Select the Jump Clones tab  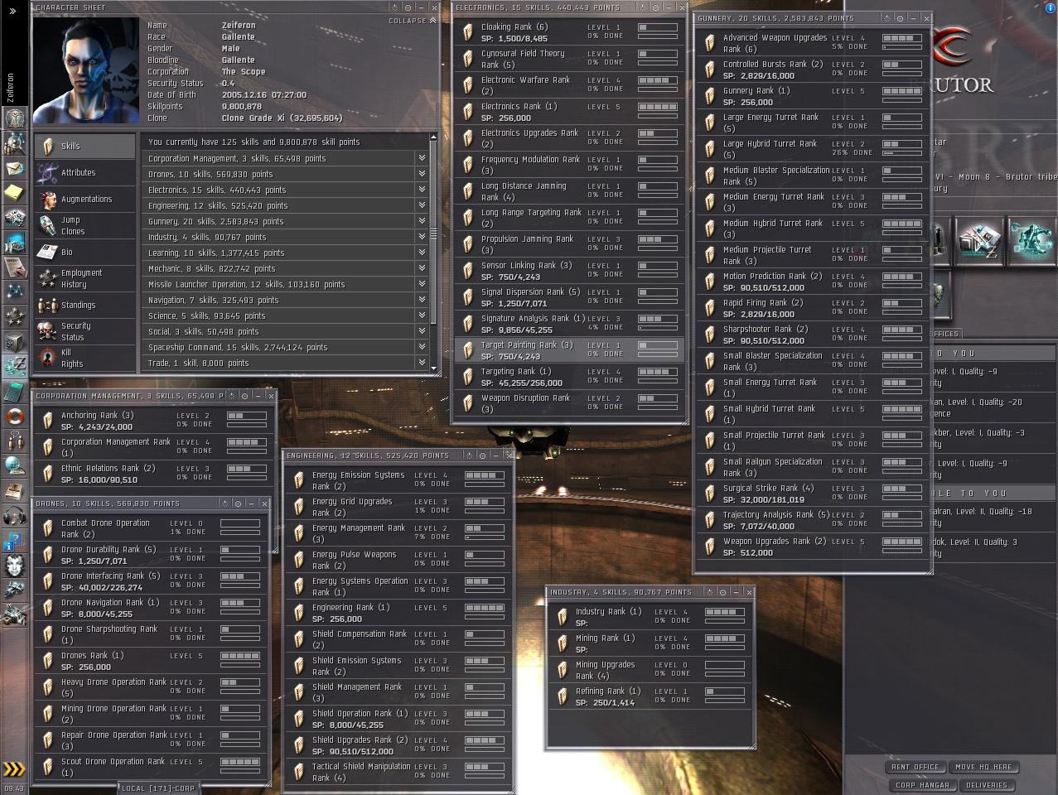point(85,225)
